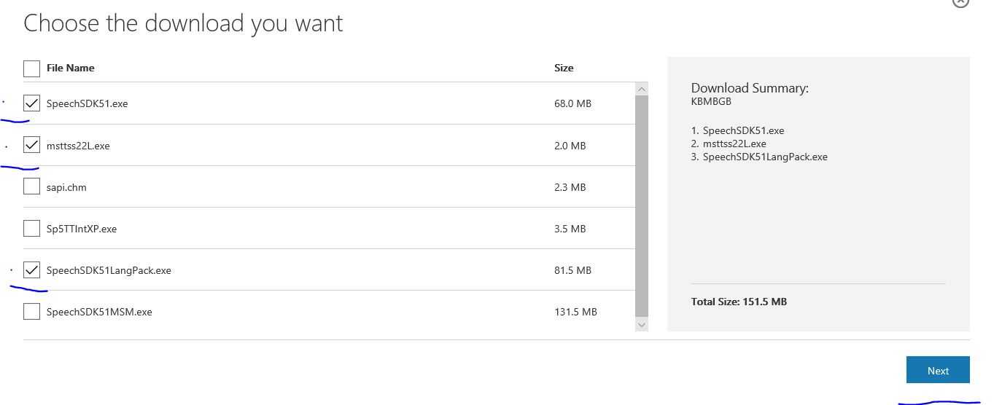The width and height of the screenshot is (994, 405).
Task: Check the Sp5TTIntXP.exe checkbox
Action: click(x=31, y=228)
